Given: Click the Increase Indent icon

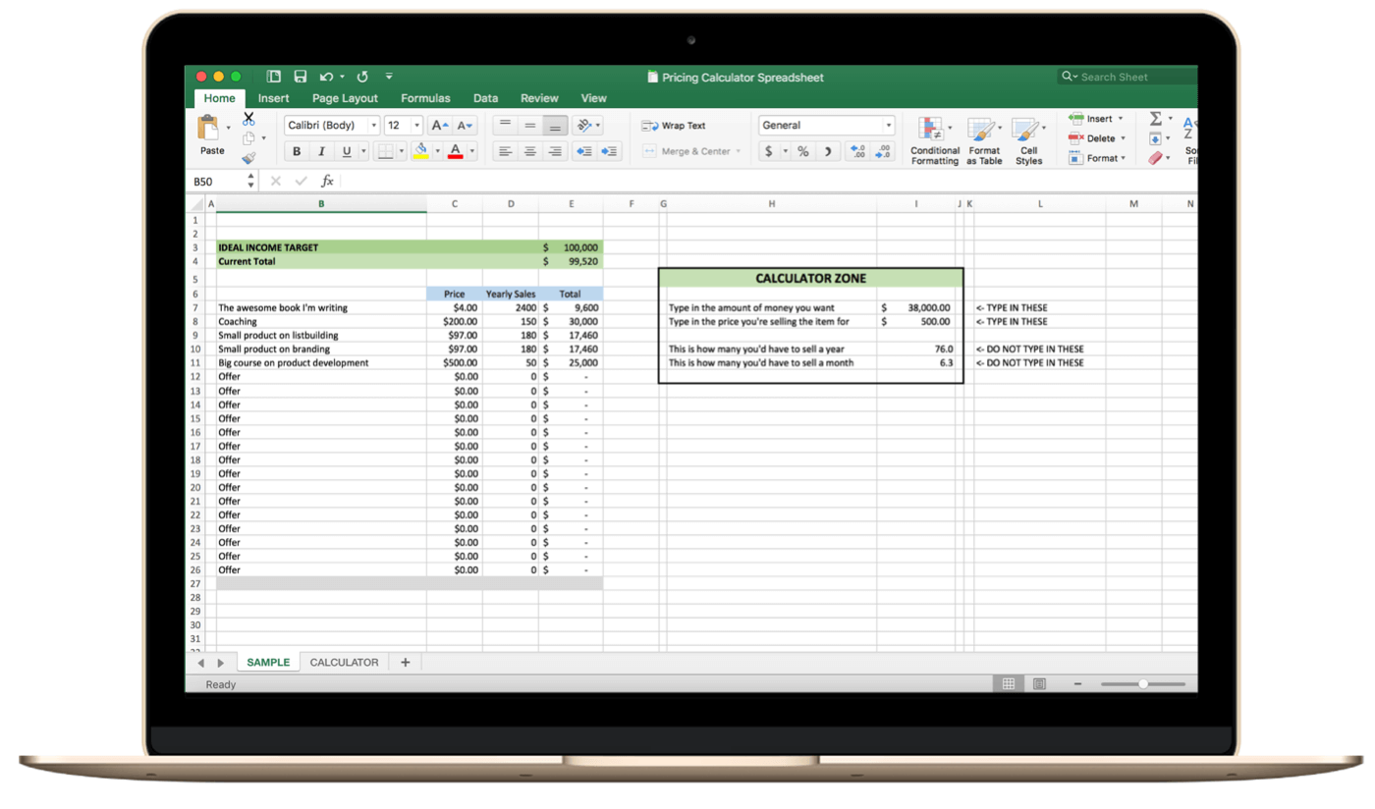Looking at the screenshot, I should (x=609, y=151).
